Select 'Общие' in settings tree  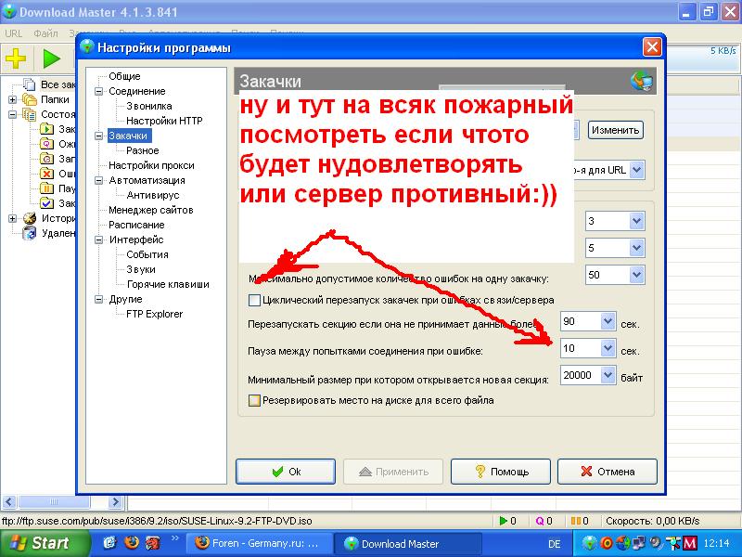[124, 76]
